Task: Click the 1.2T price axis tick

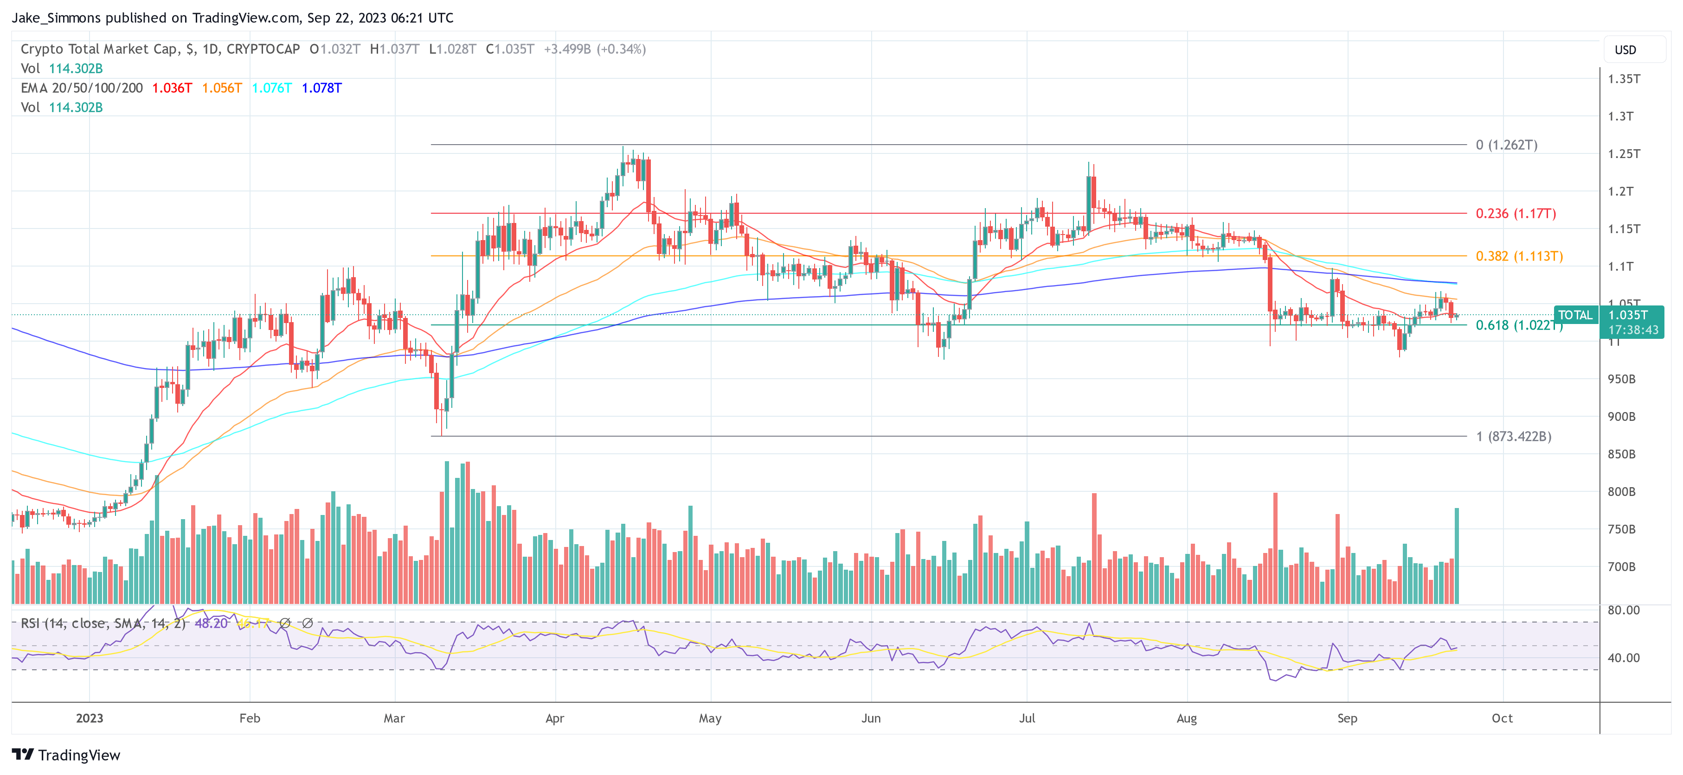Action: pyautogui.click(x=1621, y=191)
